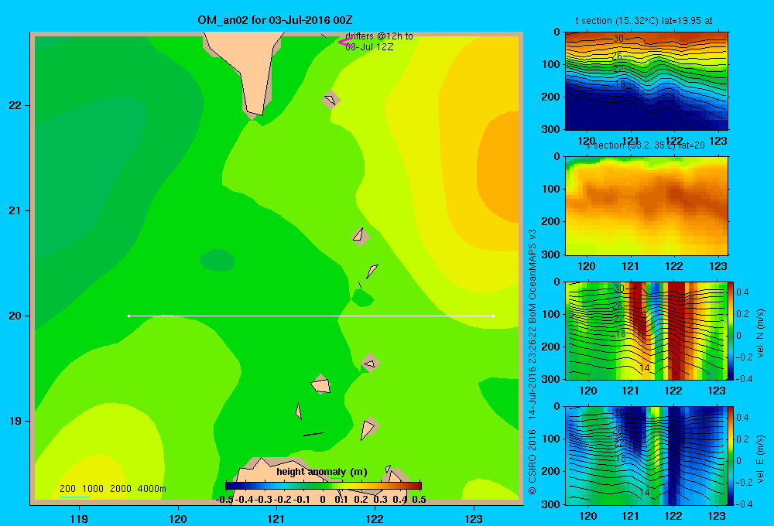Click the 's section' salinity panel title

pyautogui.click(x=645, y=145)
